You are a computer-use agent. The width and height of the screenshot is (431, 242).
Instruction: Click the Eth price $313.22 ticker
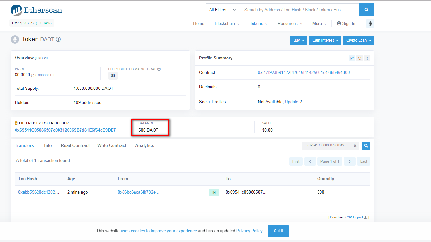[x=32, y=23]
